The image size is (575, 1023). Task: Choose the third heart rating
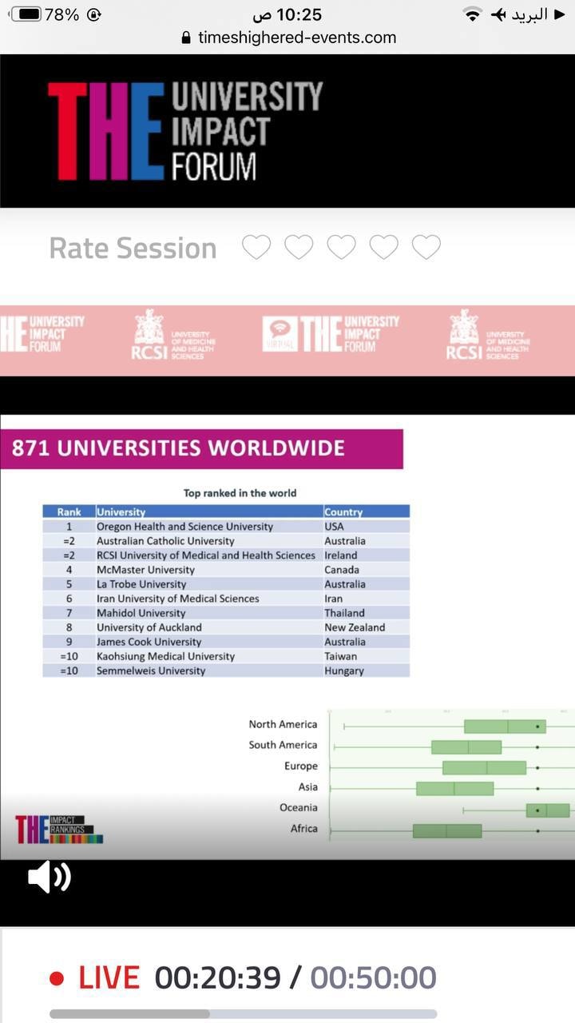click(341, 248)
